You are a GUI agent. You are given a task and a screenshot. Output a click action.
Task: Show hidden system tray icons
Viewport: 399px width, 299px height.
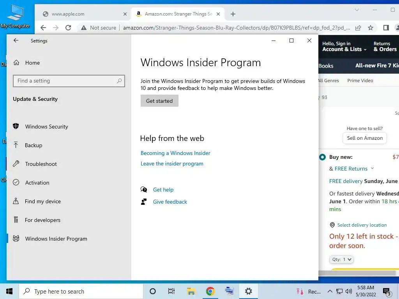[330, 291]
